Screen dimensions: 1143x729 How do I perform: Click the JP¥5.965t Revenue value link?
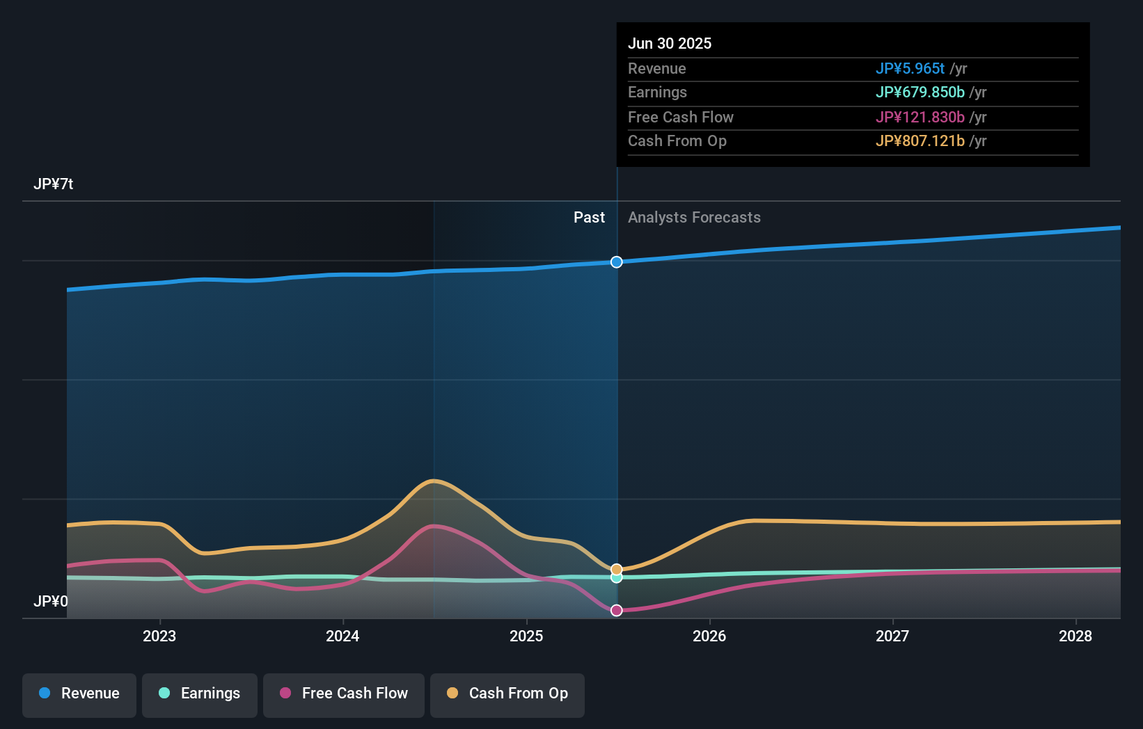911,69
